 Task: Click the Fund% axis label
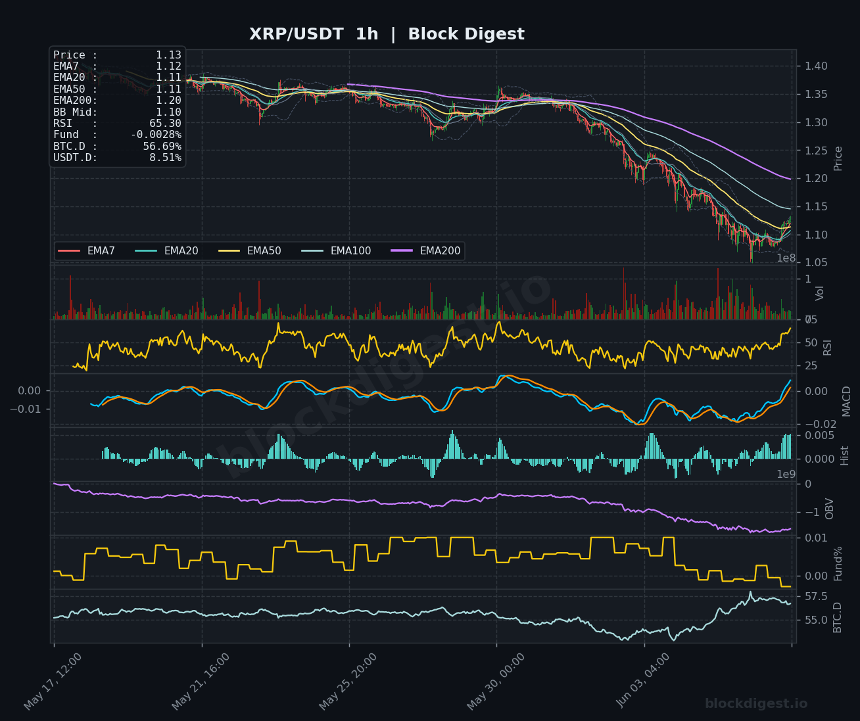coord(838,563)
